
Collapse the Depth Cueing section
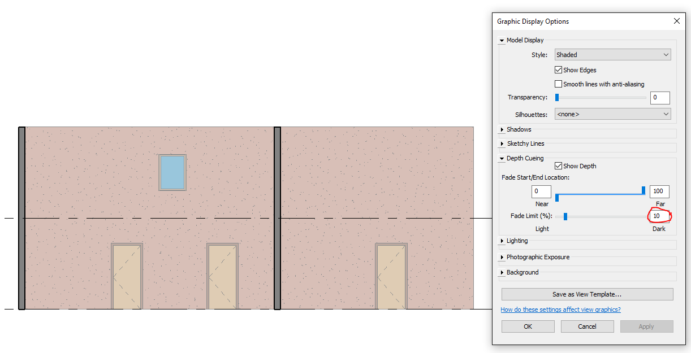point(502,159)
